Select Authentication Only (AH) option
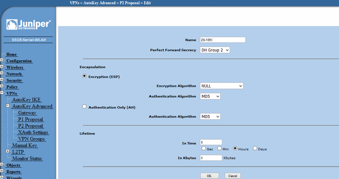The width and height of the screenshot is (339, 179). tap(84, 107)
